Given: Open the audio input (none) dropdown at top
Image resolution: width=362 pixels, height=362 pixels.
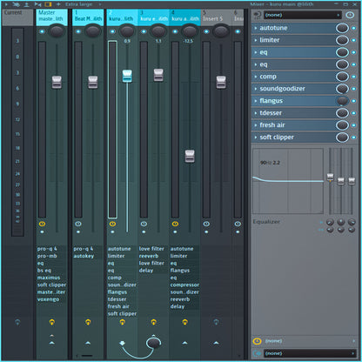Looking at the screenshot, I should [303, 15].
